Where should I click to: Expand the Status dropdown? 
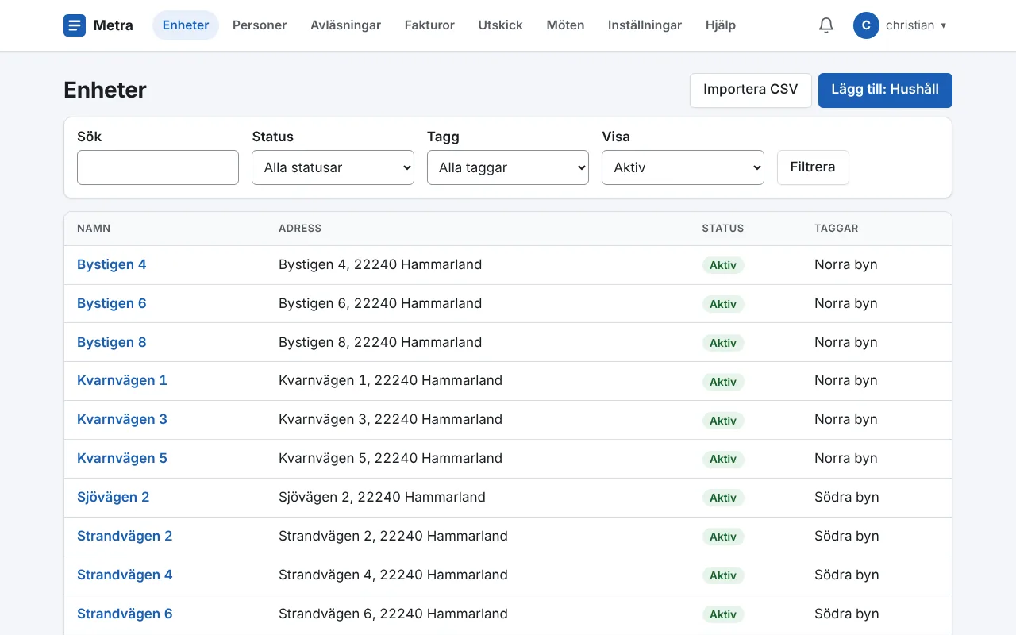point(333,167)
